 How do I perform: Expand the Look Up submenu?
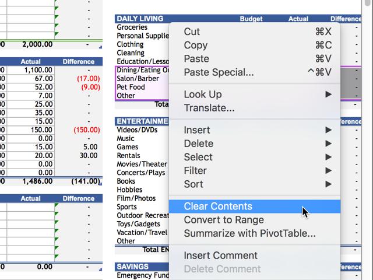coord(255,94)
